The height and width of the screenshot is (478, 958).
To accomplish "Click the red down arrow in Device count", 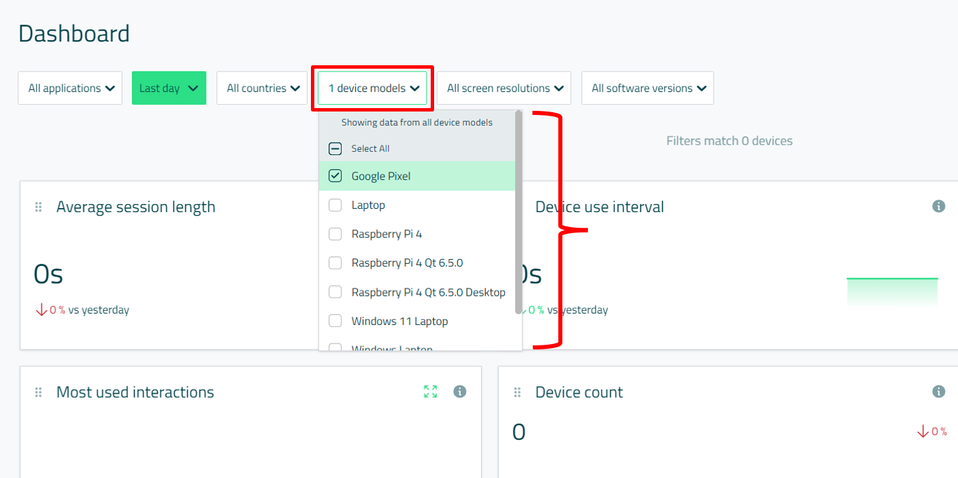I will click(923, 431).
